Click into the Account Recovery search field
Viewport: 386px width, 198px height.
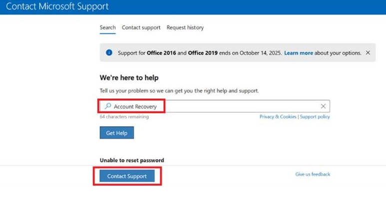(x=215, y=106)
